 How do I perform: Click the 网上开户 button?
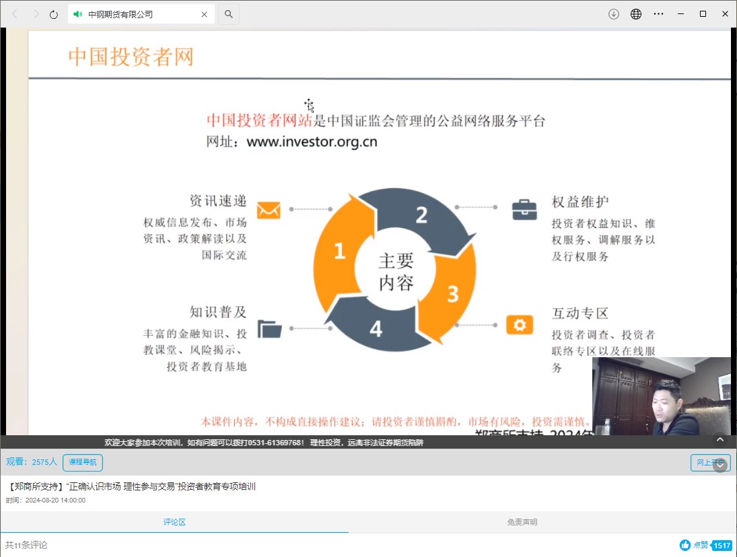pyautogui.click(x=710, y=463)
